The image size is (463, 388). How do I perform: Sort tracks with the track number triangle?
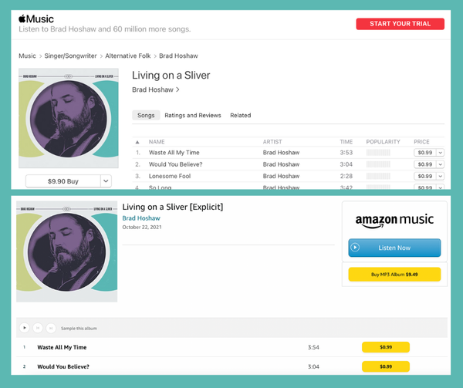137,142
